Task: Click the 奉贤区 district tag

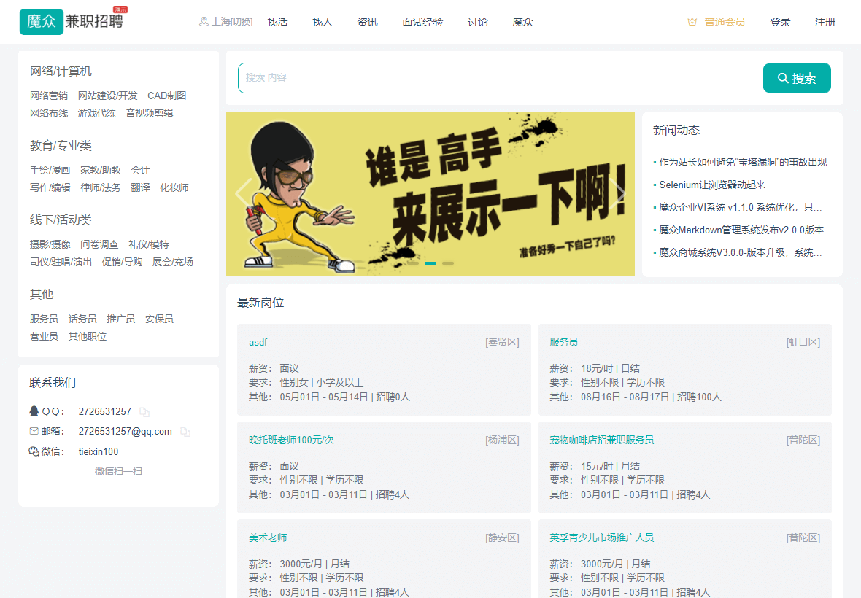Action: [503, 342]
